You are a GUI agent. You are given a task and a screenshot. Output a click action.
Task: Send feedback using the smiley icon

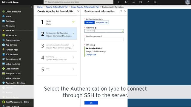pos(155,2)
